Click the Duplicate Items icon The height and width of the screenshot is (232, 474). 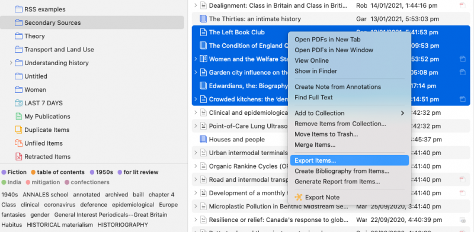[x=18, y=130]
